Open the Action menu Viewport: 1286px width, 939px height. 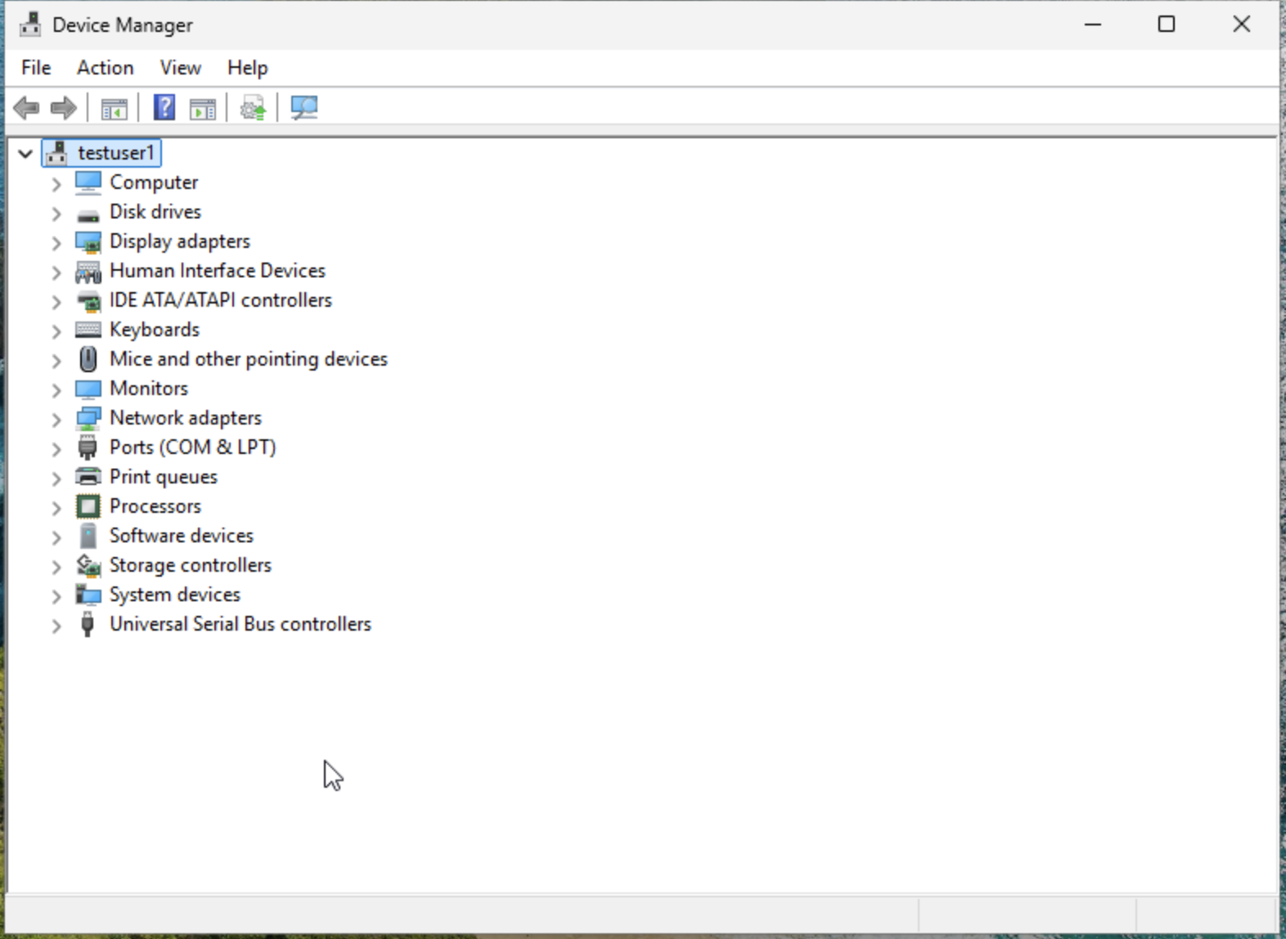point(105,68)
